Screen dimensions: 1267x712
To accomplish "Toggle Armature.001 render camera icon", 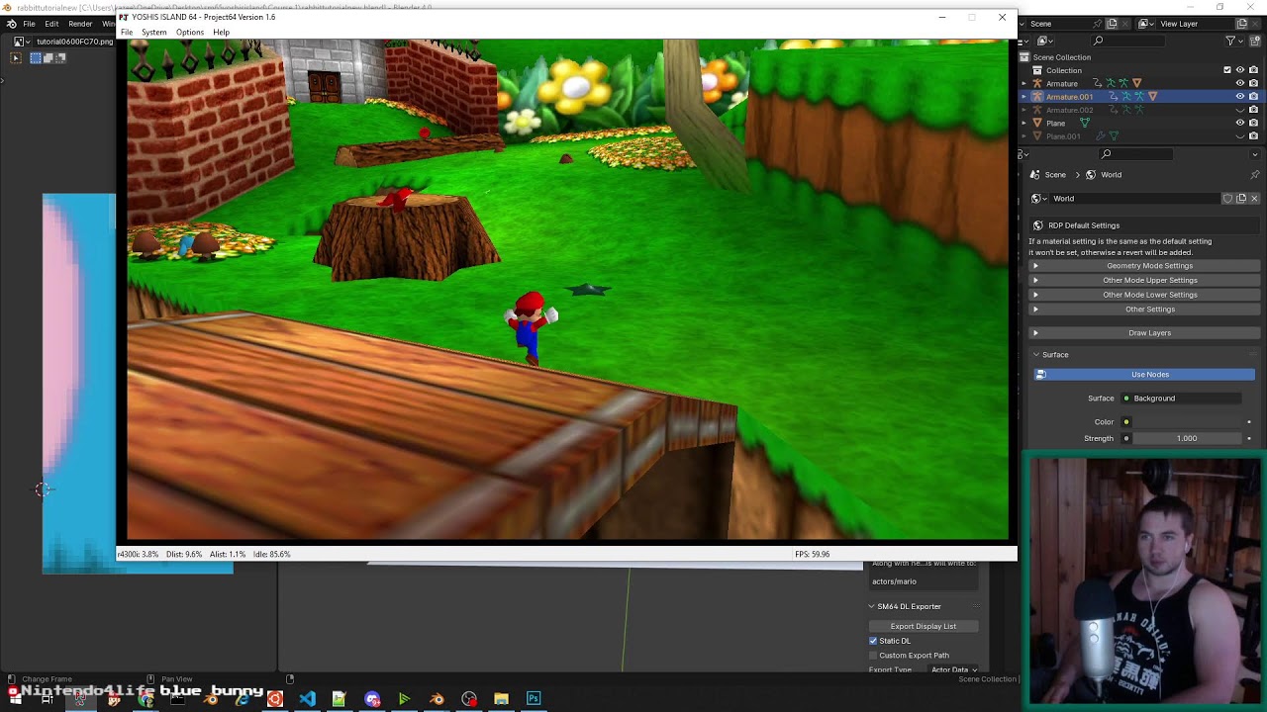I will (1253, 97).
